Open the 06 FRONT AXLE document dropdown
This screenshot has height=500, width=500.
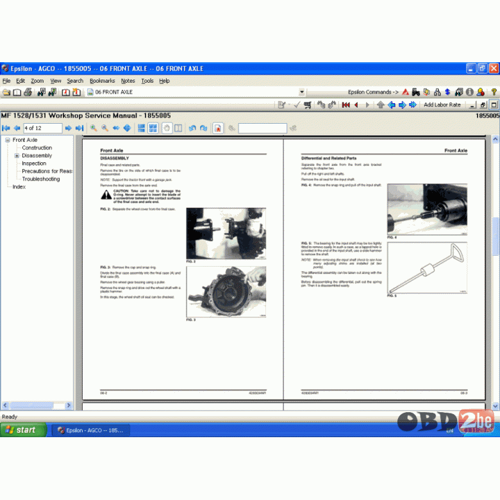point(302,92)
